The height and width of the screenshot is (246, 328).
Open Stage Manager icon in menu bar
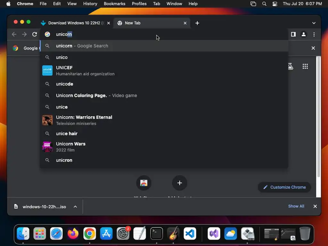(x=253, y=4)
